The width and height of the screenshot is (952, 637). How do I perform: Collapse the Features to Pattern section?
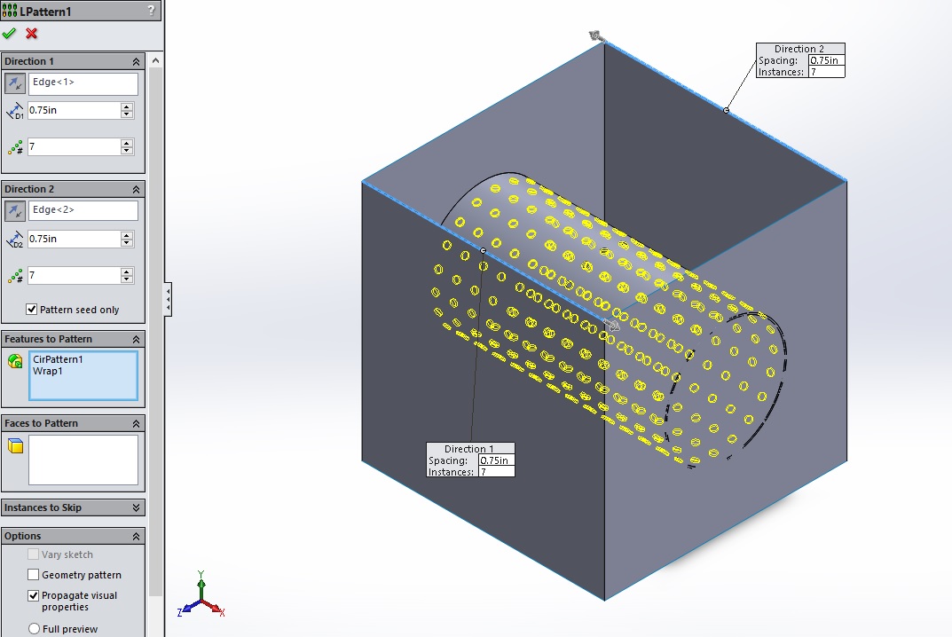136,340
